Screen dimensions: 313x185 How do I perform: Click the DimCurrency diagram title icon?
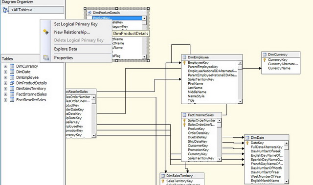(x=265, y=55)
